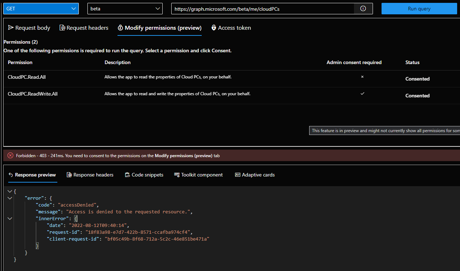Click the Response preview back-arrow icon
The width and height of the screenshot is (460, 271).
pyautogui.click(x=10, y=175)
